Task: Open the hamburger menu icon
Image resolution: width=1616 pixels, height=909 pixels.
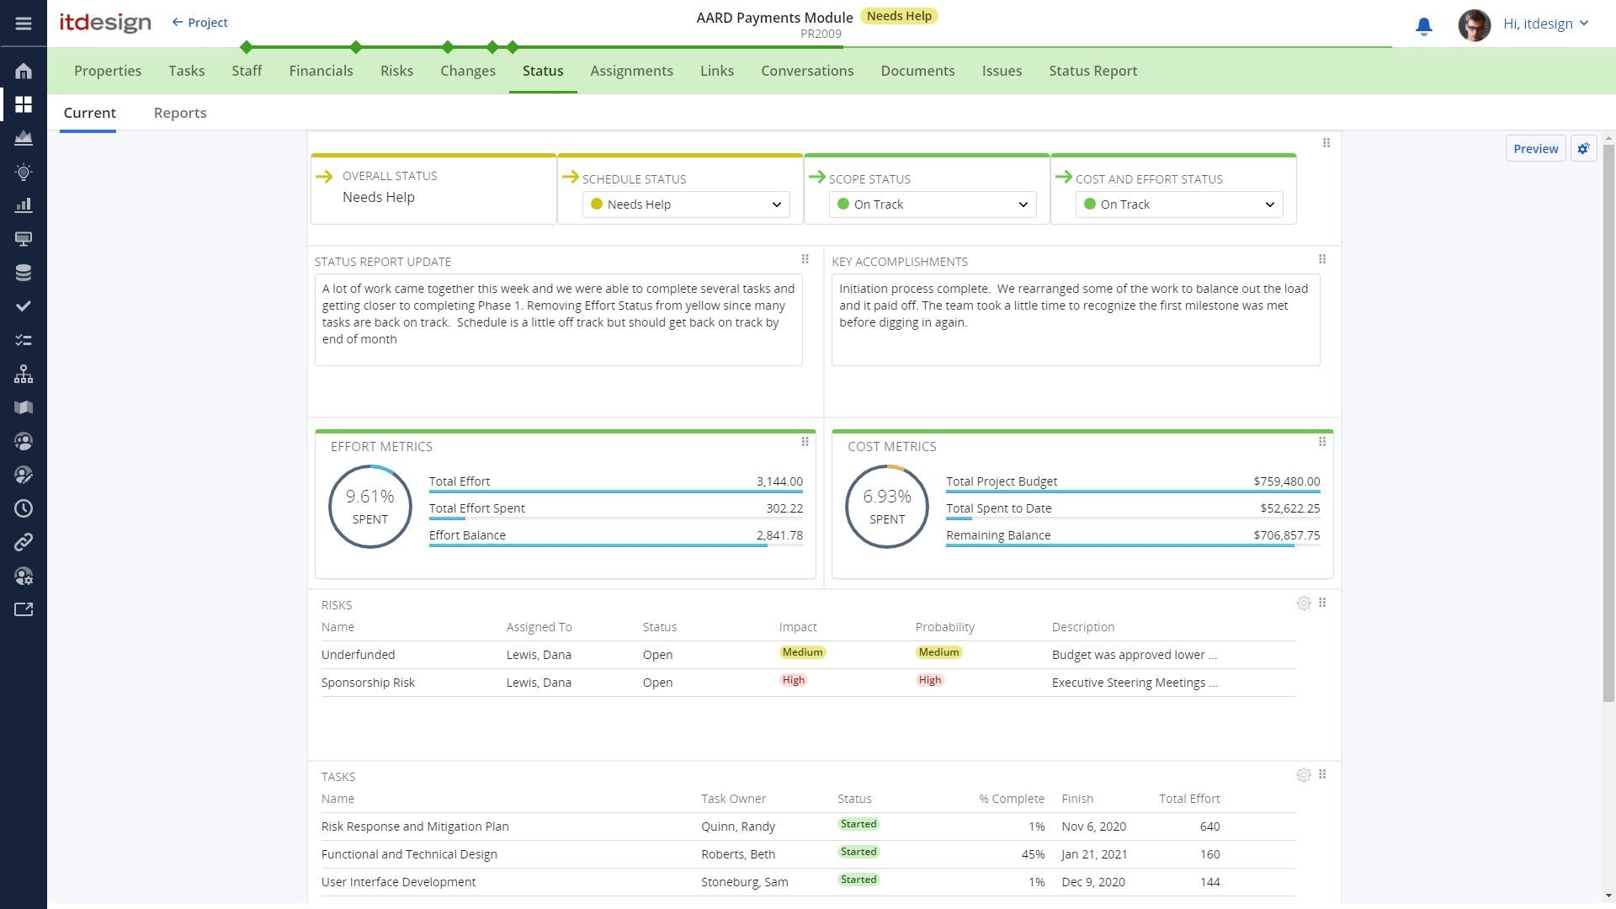Action: [24, 24]
